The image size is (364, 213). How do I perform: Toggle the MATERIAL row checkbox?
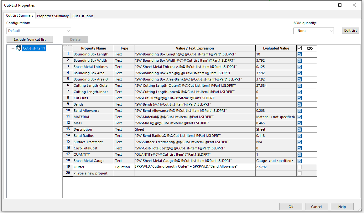[300, 117]
